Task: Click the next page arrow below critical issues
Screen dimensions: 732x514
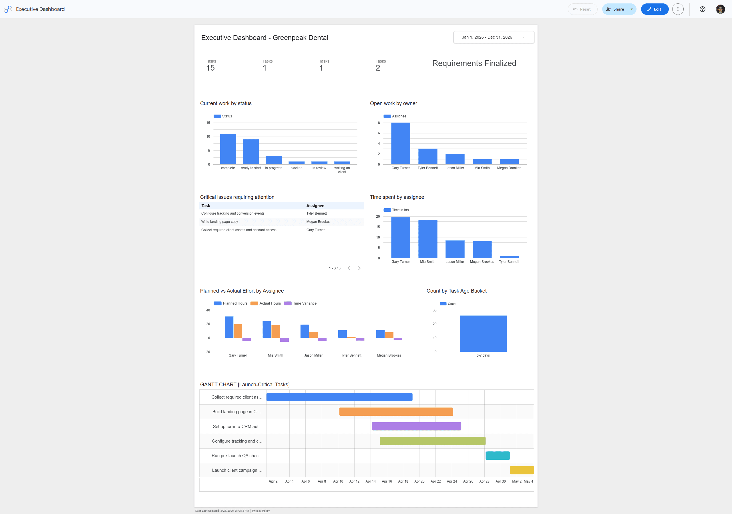Action: tap(359, 268)
